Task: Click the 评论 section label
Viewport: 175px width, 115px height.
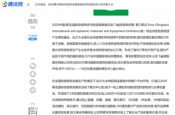Action: pos(33,104)
